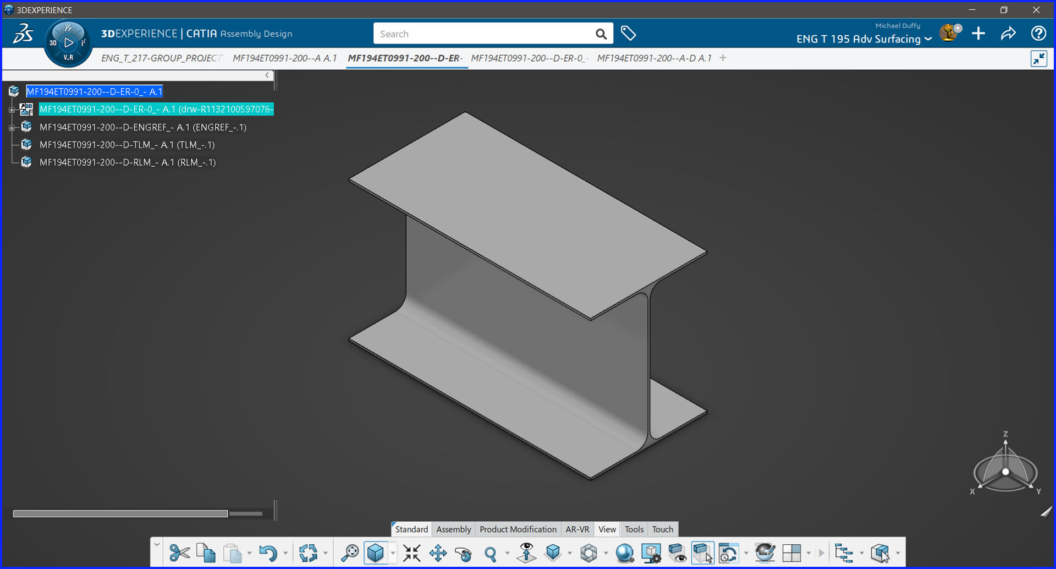Click the Copy icon in toolbar

click(206, 553)
